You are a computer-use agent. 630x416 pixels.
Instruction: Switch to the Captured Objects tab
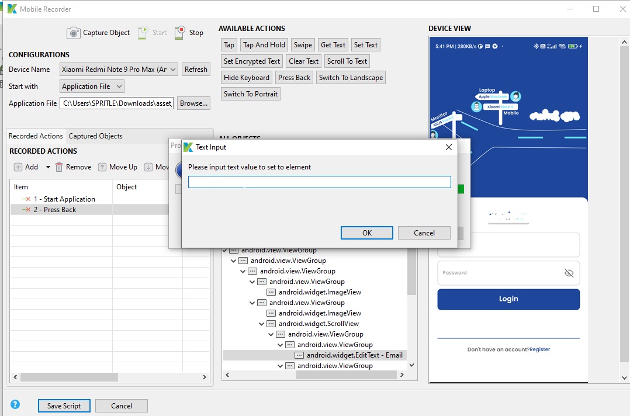coord(95,136)
